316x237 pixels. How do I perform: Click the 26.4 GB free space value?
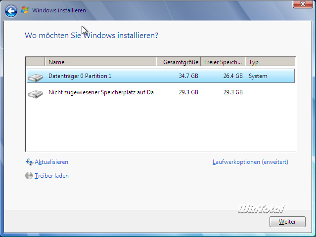pos(233,76)
